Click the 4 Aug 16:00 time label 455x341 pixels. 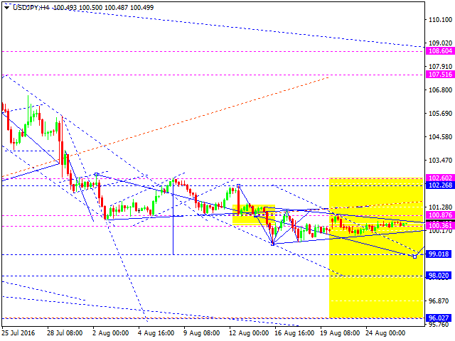point(156,333)
